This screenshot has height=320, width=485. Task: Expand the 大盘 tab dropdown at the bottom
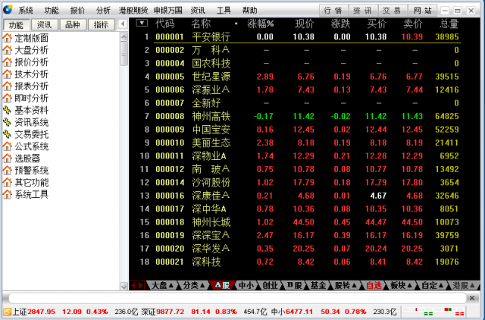[162, 285]
